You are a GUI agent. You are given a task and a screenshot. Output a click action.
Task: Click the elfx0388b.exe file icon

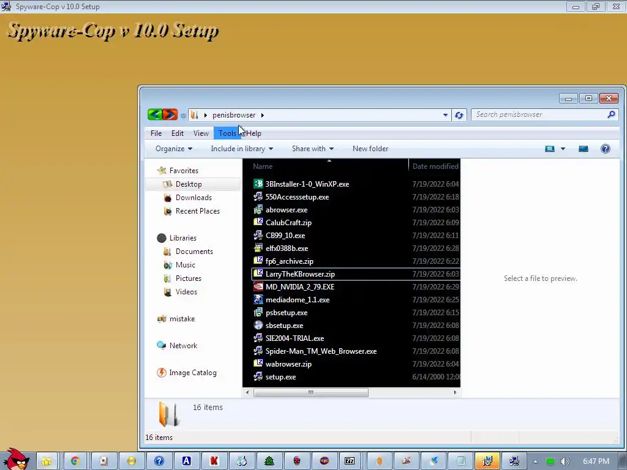tap(258, 248)
